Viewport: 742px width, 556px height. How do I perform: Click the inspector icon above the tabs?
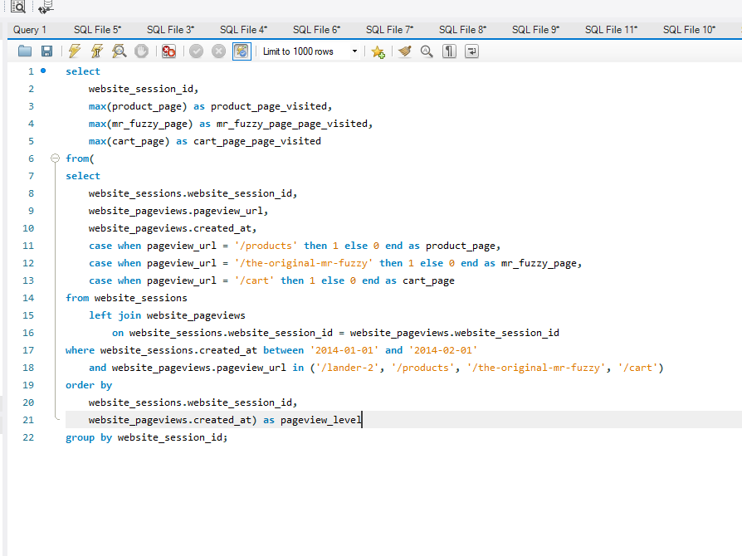tap(18, 6)
